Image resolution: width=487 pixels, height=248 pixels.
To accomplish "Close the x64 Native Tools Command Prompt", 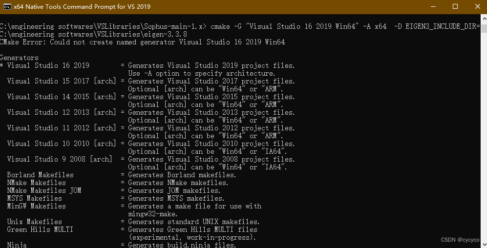I will (477, 6).
